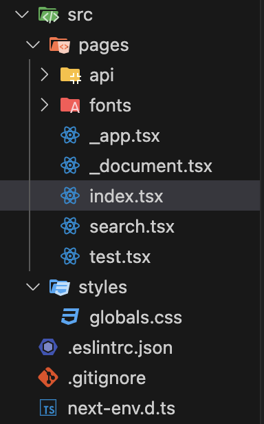The height and width of the screenshot is (424, 264).
Task: Click the TS icon beside next-env.d.ts
Action: pos(48,407)
